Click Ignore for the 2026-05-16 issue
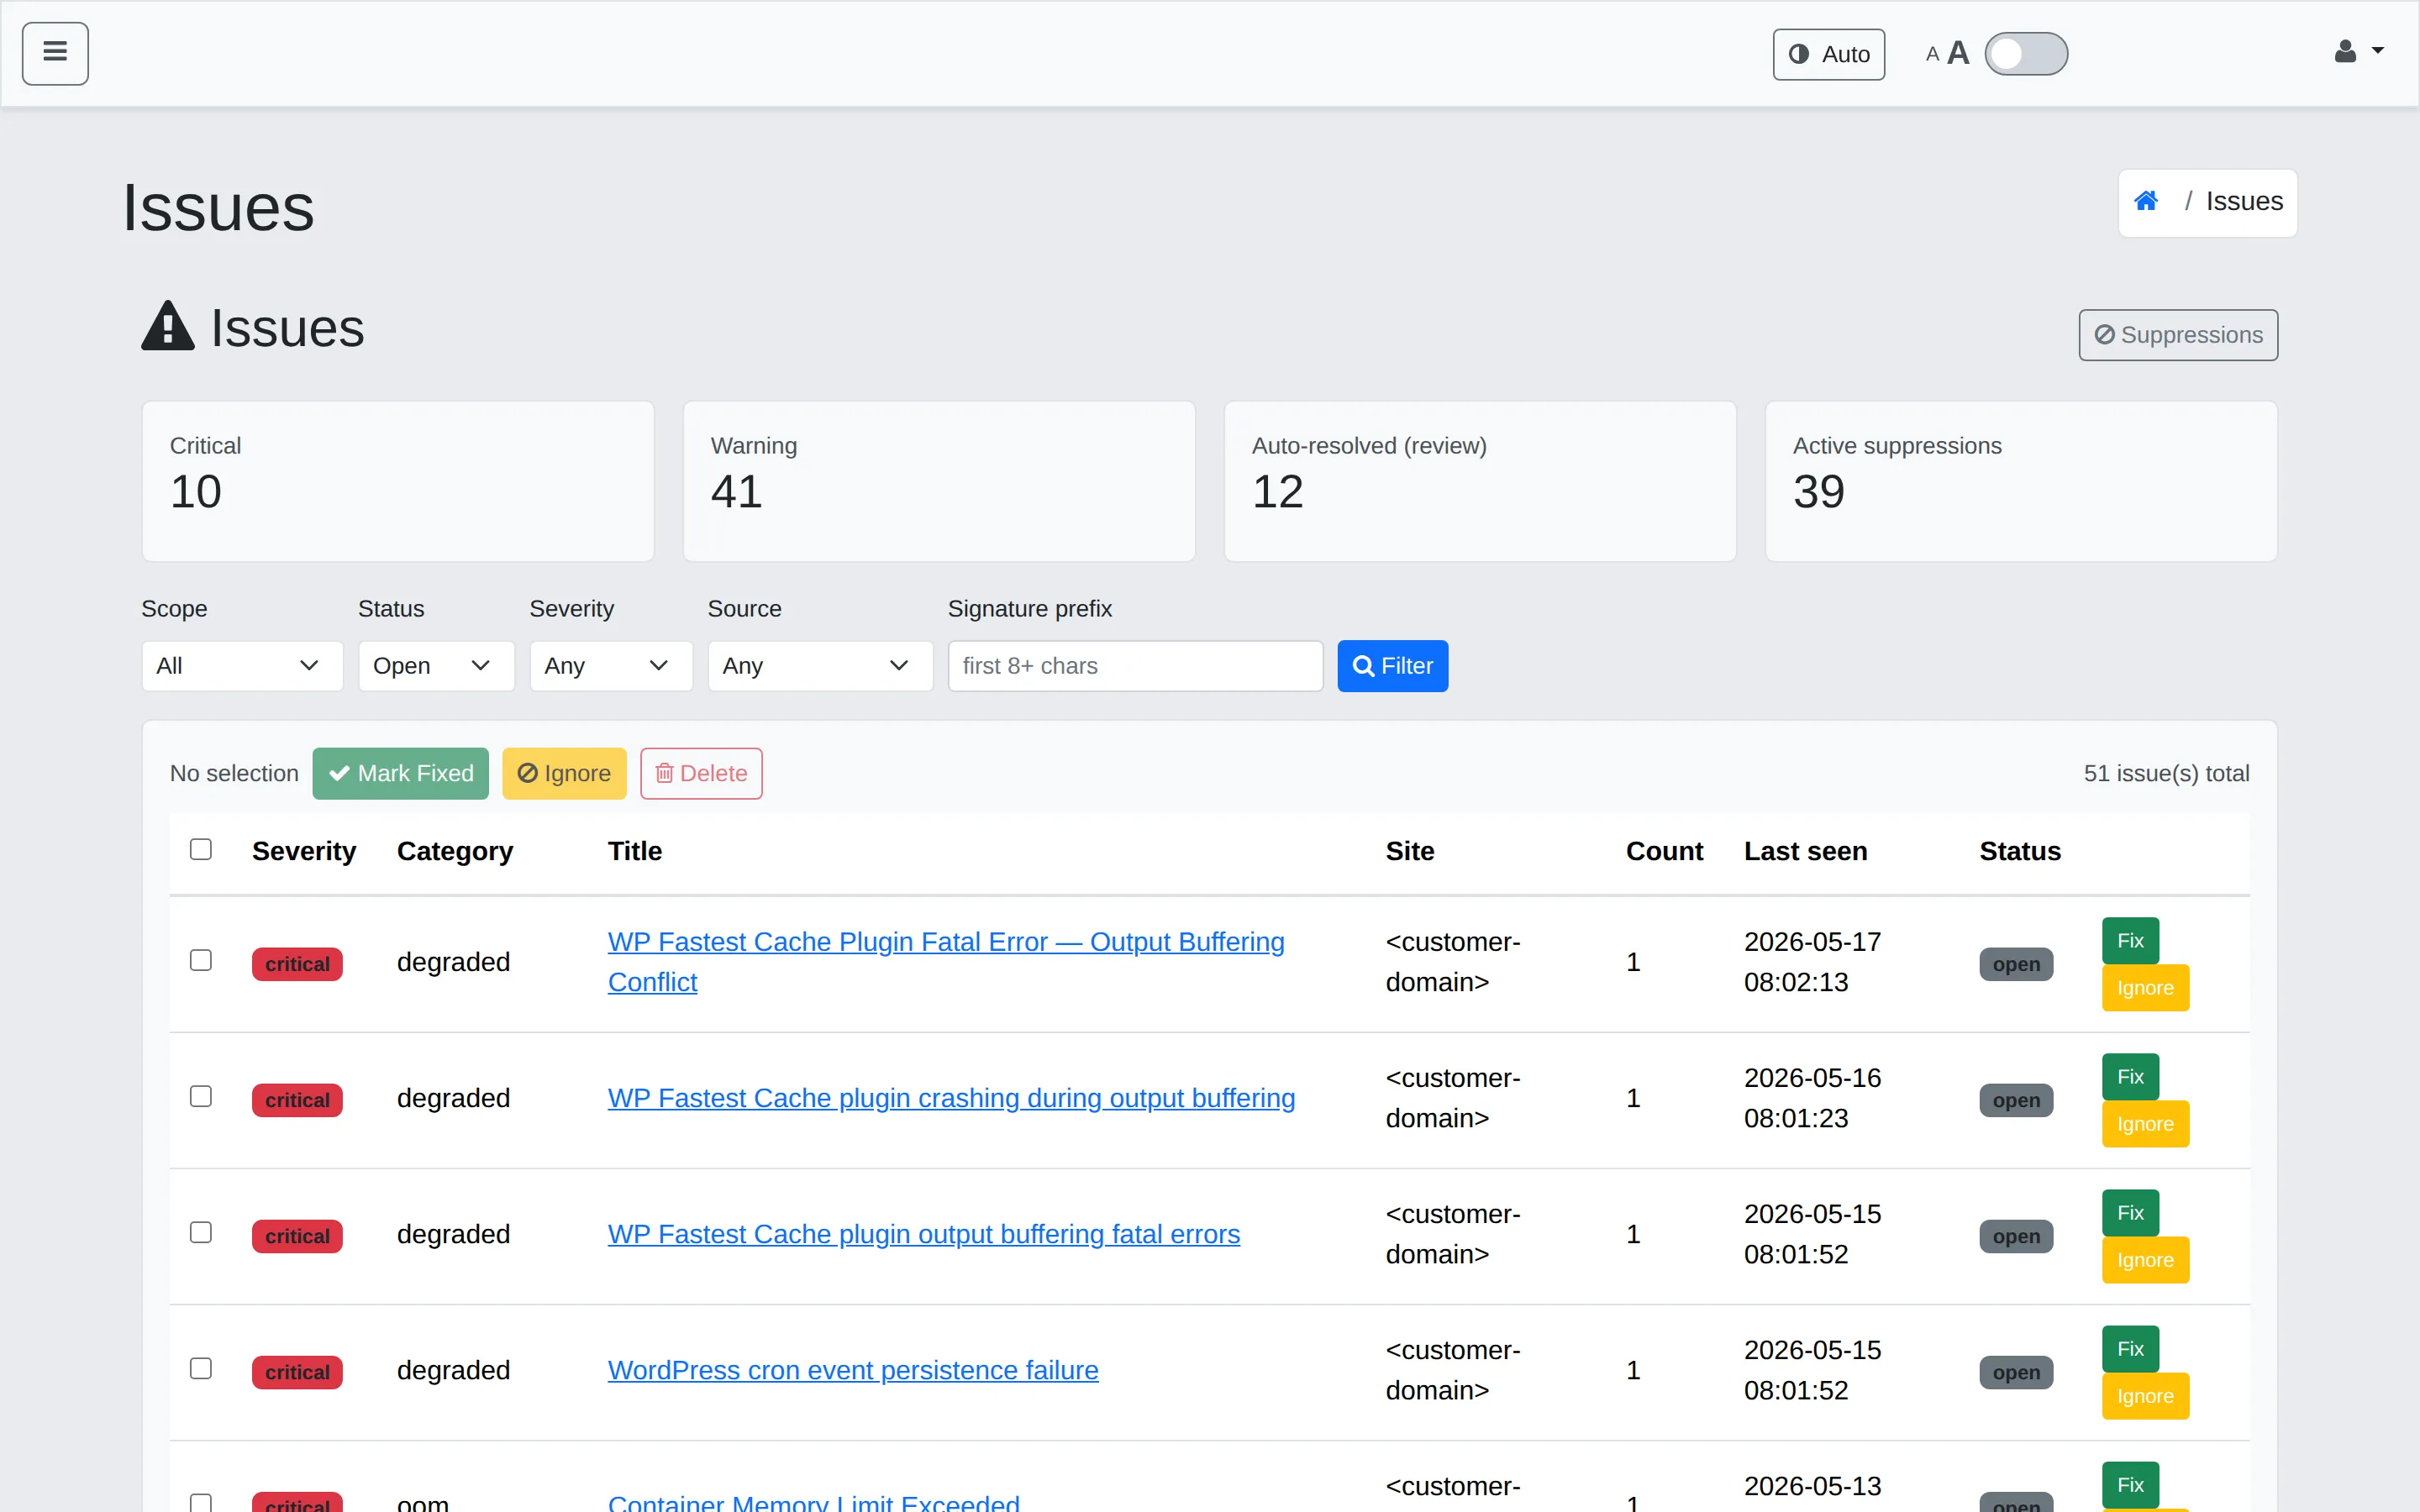Screen dimensions: 2420x1512 2145,1124
